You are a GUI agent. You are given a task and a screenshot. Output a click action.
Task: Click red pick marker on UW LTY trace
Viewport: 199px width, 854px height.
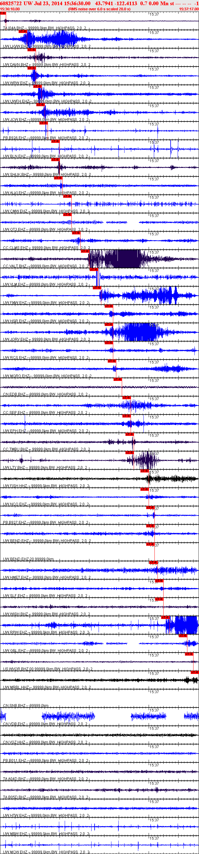point(130,452)
